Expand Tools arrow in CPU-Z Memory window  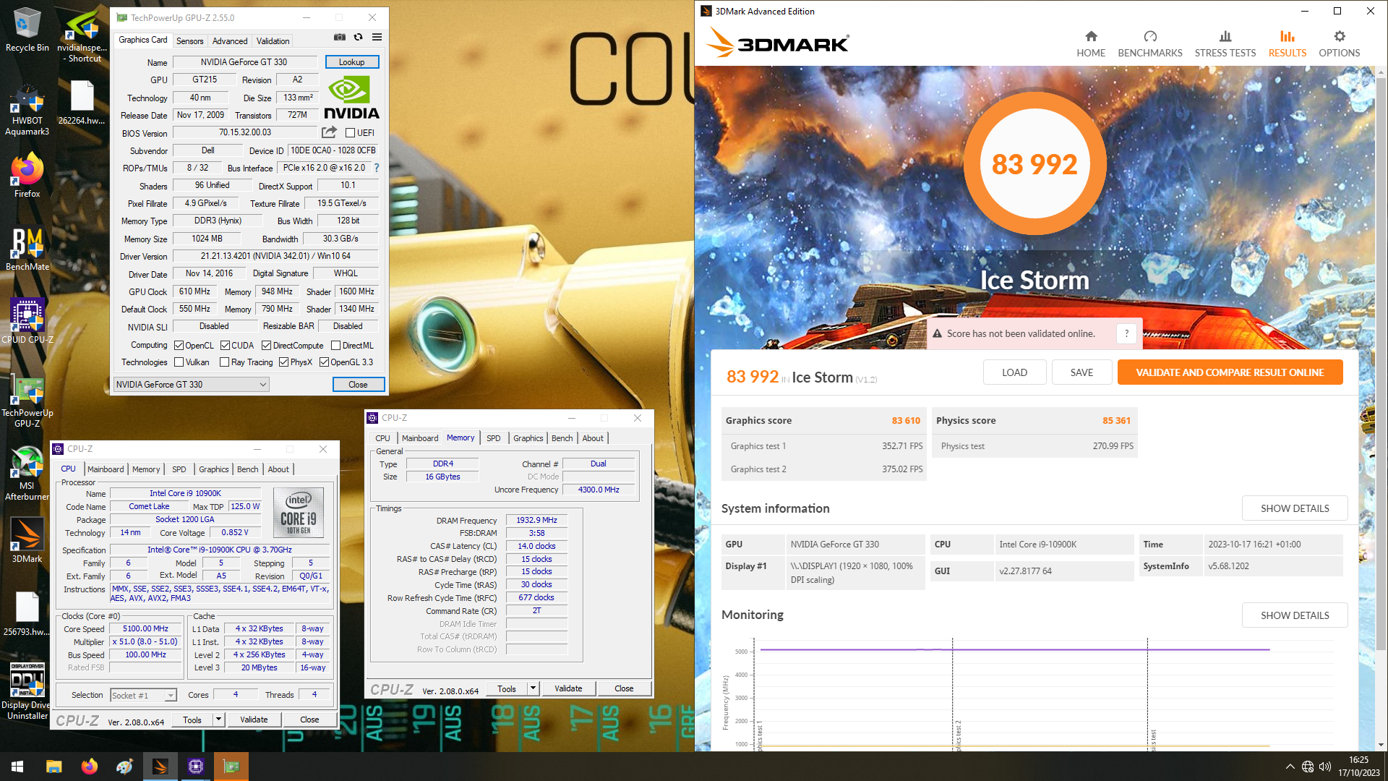[534, 688]
